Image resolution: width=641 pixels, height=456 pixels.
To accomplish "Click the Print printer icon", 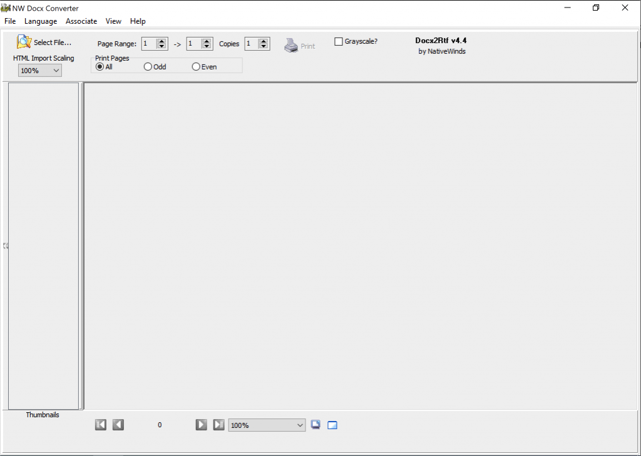I will tap(291, 46).
